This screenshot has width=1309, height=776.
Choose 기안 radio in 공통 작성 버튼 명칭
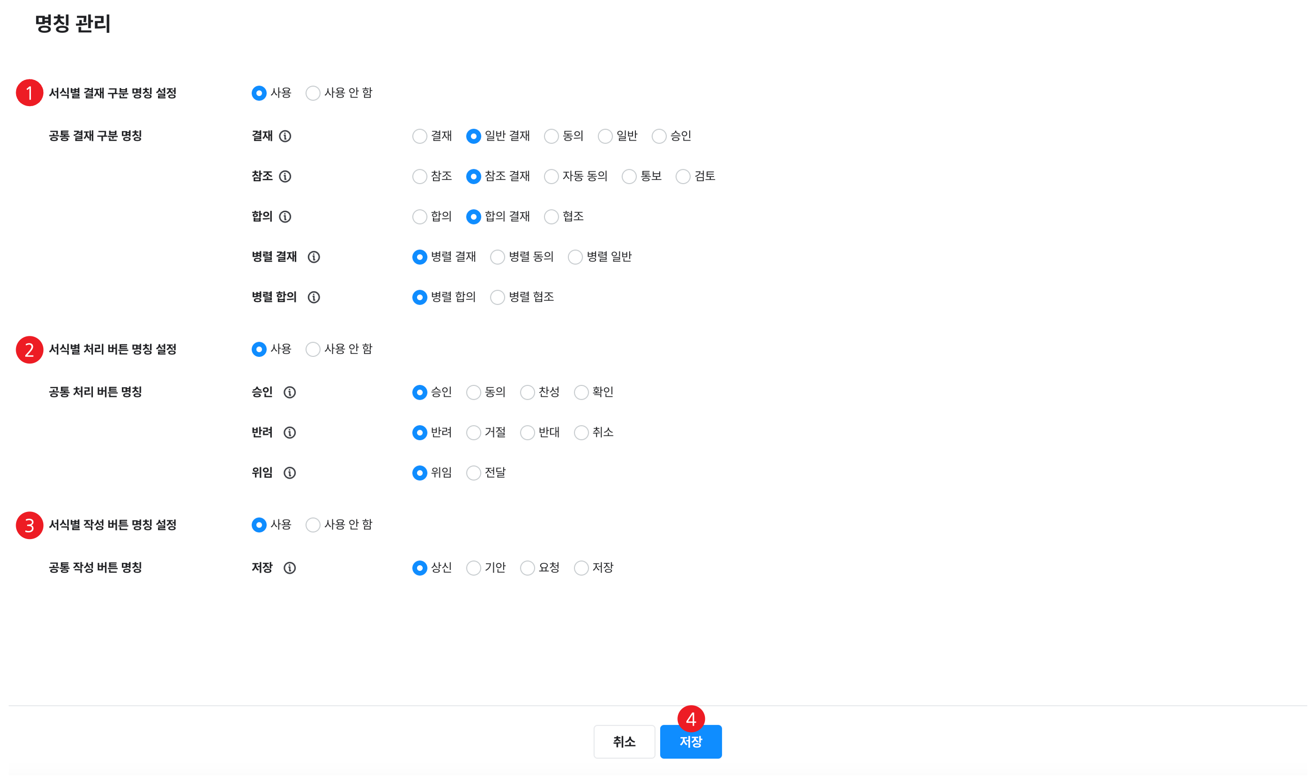pos(474,569)
